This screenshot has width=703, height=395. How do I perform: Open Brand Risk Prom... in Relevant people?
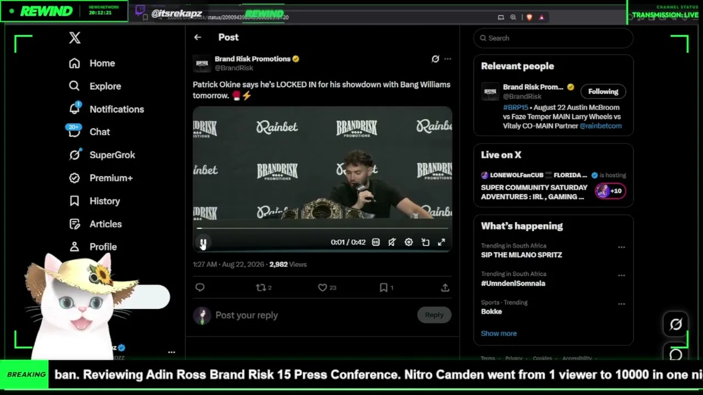(x=533, y=87)
